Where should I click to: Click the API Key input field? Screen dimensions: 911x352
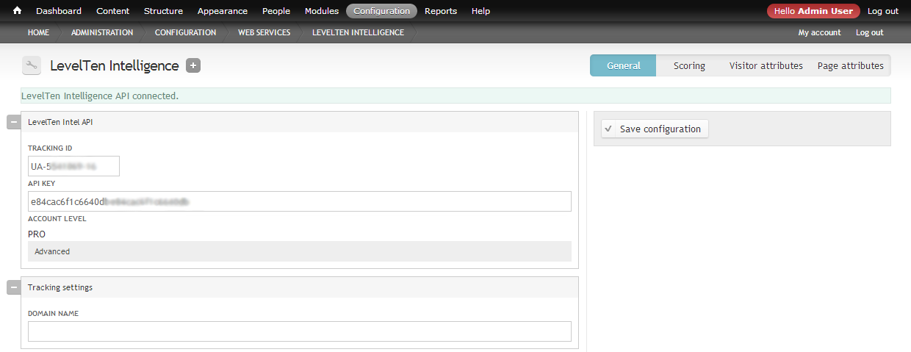click(x=300, y=201)
